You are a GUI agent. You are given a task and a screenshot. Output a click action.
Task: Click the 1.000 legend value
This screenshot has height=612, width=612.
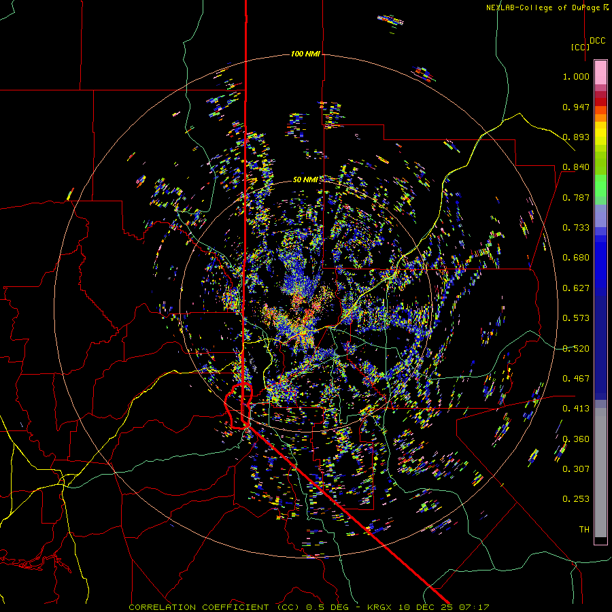[x=576, y=76]
